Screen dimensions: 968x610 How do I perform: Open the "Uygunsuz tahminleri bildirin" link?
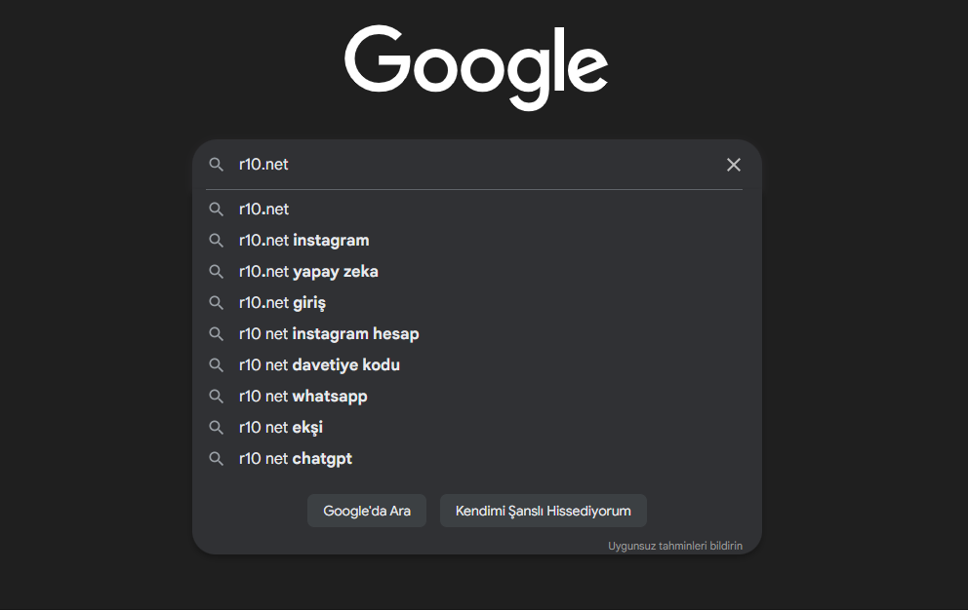pyautogui.click(x=675, y=547)
